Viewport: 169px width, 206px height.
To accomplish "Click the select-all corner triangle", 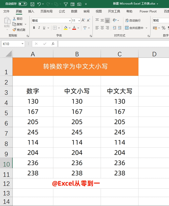I will click(9, 54).
